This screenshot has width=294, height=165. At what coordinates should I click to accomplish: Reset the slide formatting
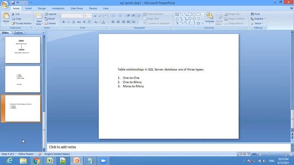point(50,19)
